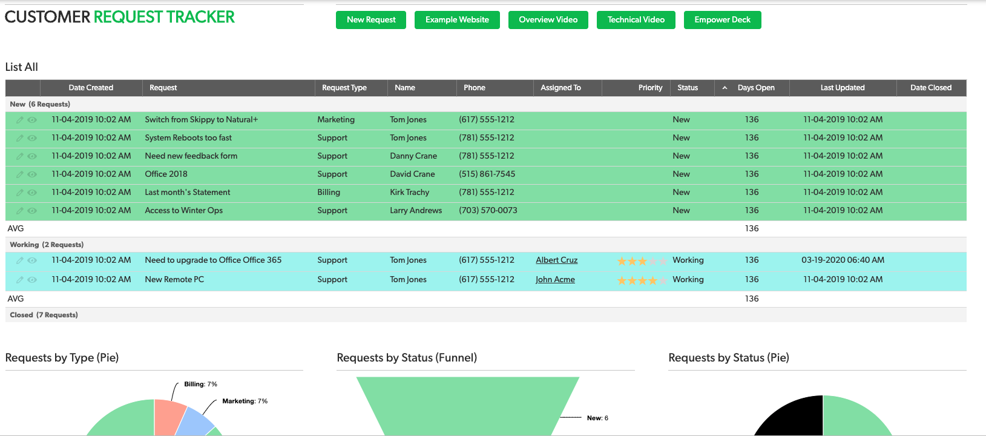Viewport: 986px width, 436px height.
Task: Click the Name column header
Action: pyautogui.click(x=405, y=88)
